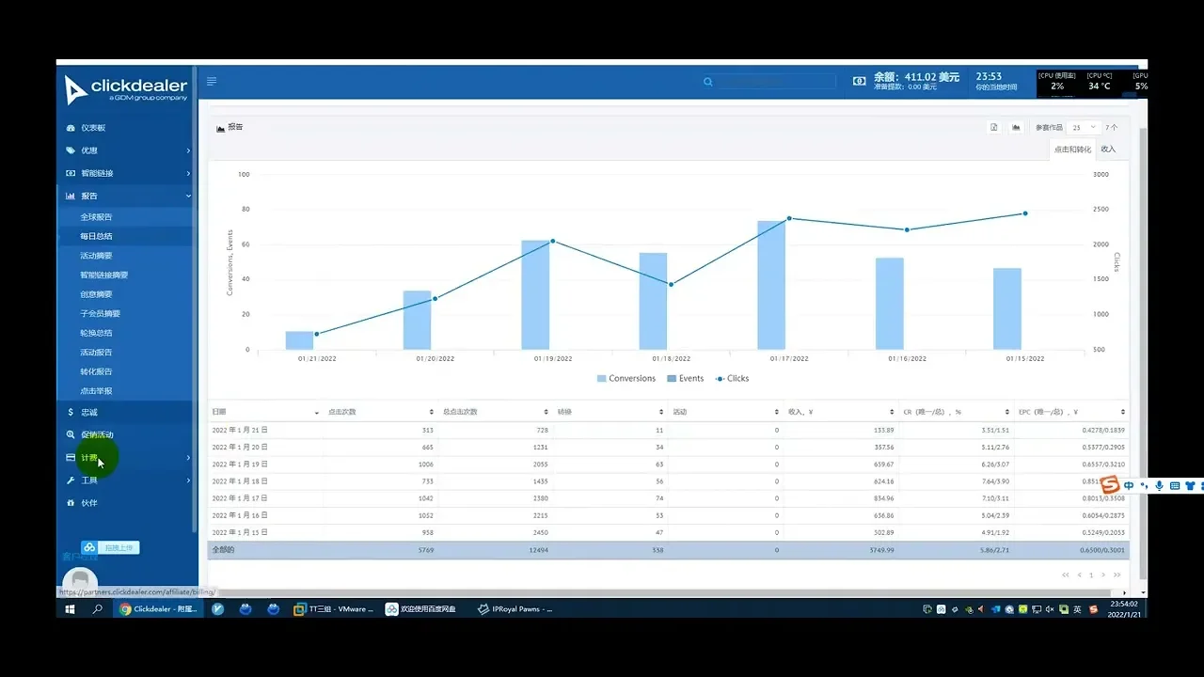
Task: Open the rows-per-page 25 dropdown
Action: 1084,127
